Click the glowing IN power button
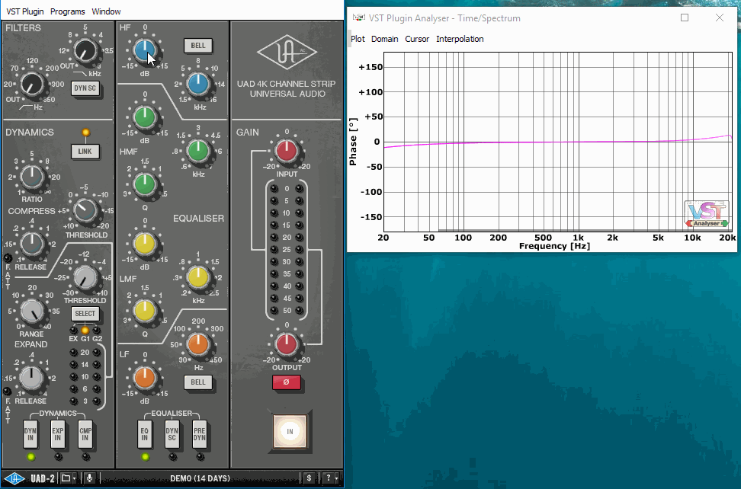This screenshot has width=741, height=489. point(290,431)
